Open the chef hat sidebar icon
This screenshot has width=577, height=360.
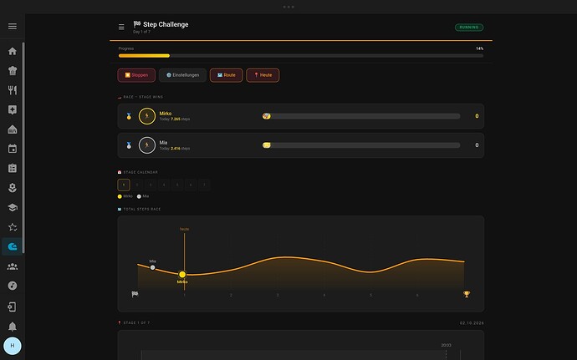13,71
